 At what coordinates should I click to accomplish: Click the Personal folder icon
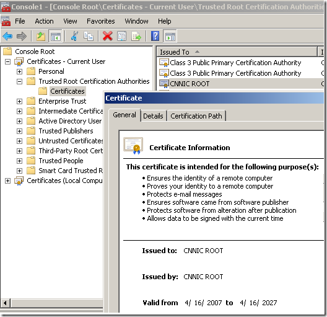click(x=31, y=71)
